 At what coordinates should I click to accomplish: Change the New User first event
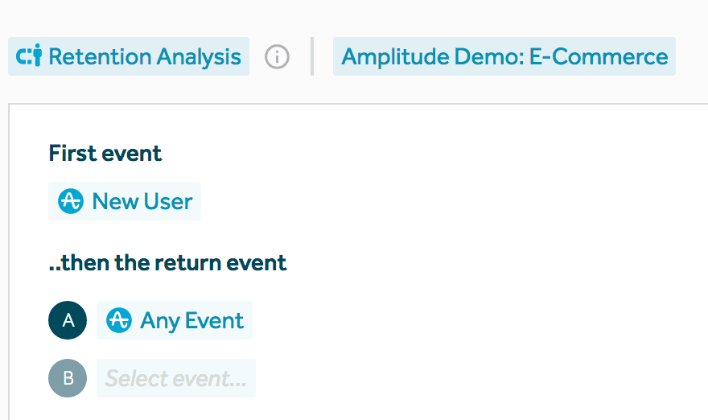click(x=125, y=201)
